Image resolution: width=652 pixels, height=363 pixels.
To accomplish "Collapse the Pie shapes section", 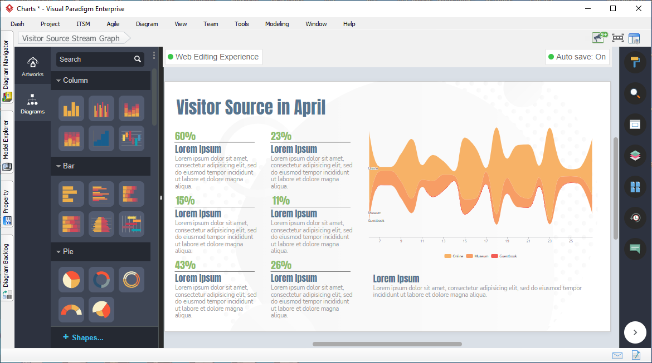I will click(x=101, y=251).
